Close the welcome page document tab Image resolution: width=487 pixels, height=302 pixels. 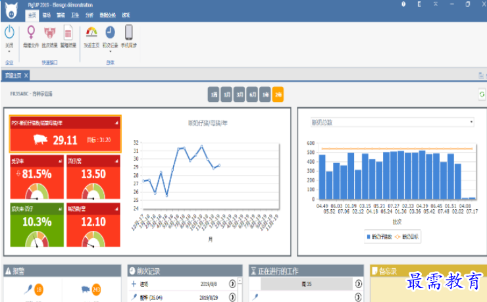pyautogui.click(x=26, y=76)
